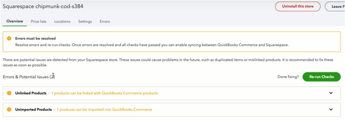Image resolution: width=345 pixels, height=120 pixels.
Task: Open the Settings tab
Action: coord(85,21)
